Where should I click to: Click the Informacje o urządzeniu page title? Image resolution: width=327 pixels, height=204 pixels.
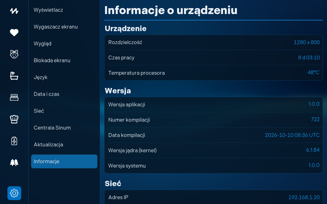pos(171,10)
